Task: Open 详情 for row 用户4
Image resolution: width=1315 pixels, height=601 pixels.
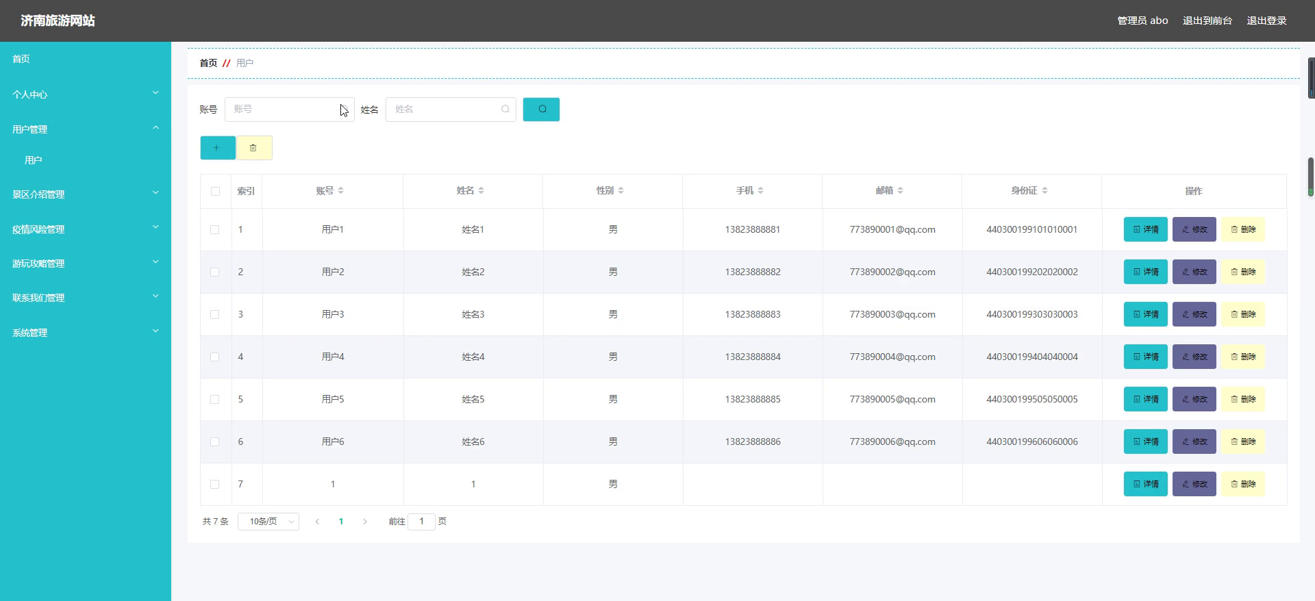Action: [x=1146, y=357]
